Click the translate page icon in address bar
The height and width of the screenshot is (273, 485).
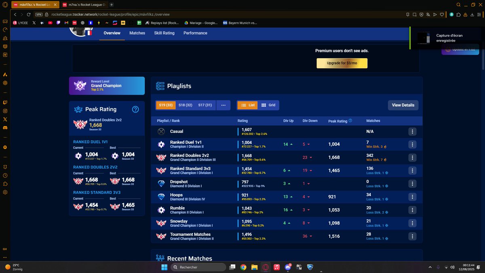pyautogui.click(x=428, y=14)
